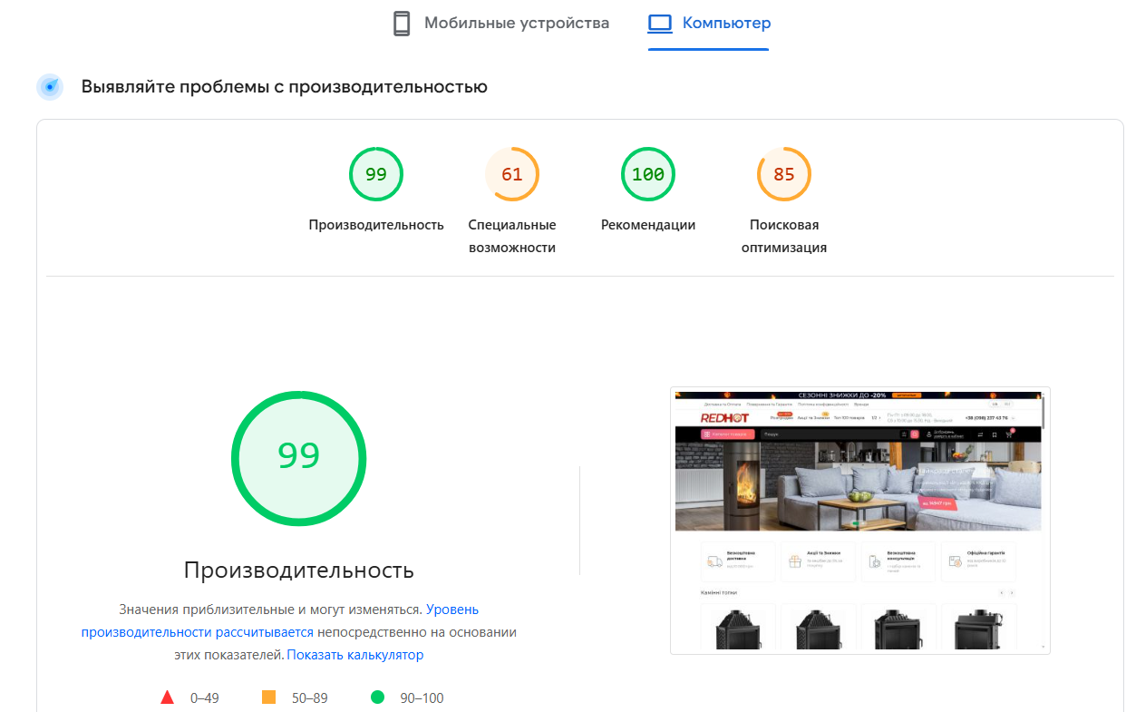Click the Поисковая оптимизация category label
Viewport: 1126px width, 712px height.
(784, 236)
